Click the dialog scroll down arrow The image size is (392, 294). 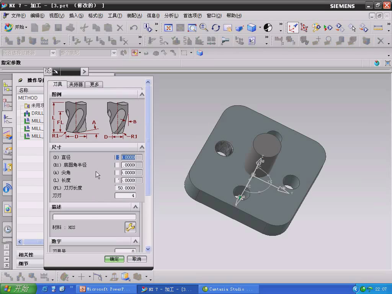click(x=148, y=249)
